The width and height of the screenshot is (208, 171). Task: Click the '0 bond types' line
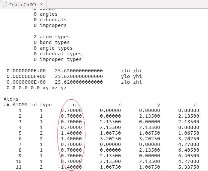point(51,42)
